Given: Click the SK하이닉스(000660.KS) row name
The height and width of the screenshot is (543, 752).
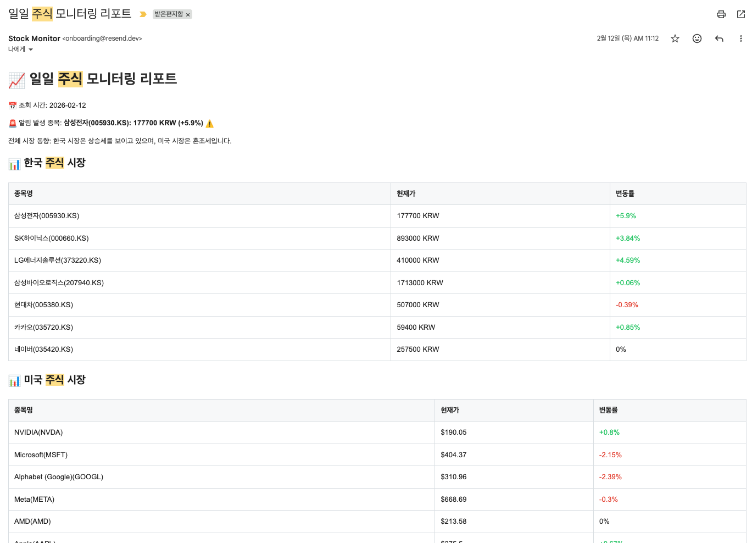Looking at the screenshot, I should click(51, 239).
